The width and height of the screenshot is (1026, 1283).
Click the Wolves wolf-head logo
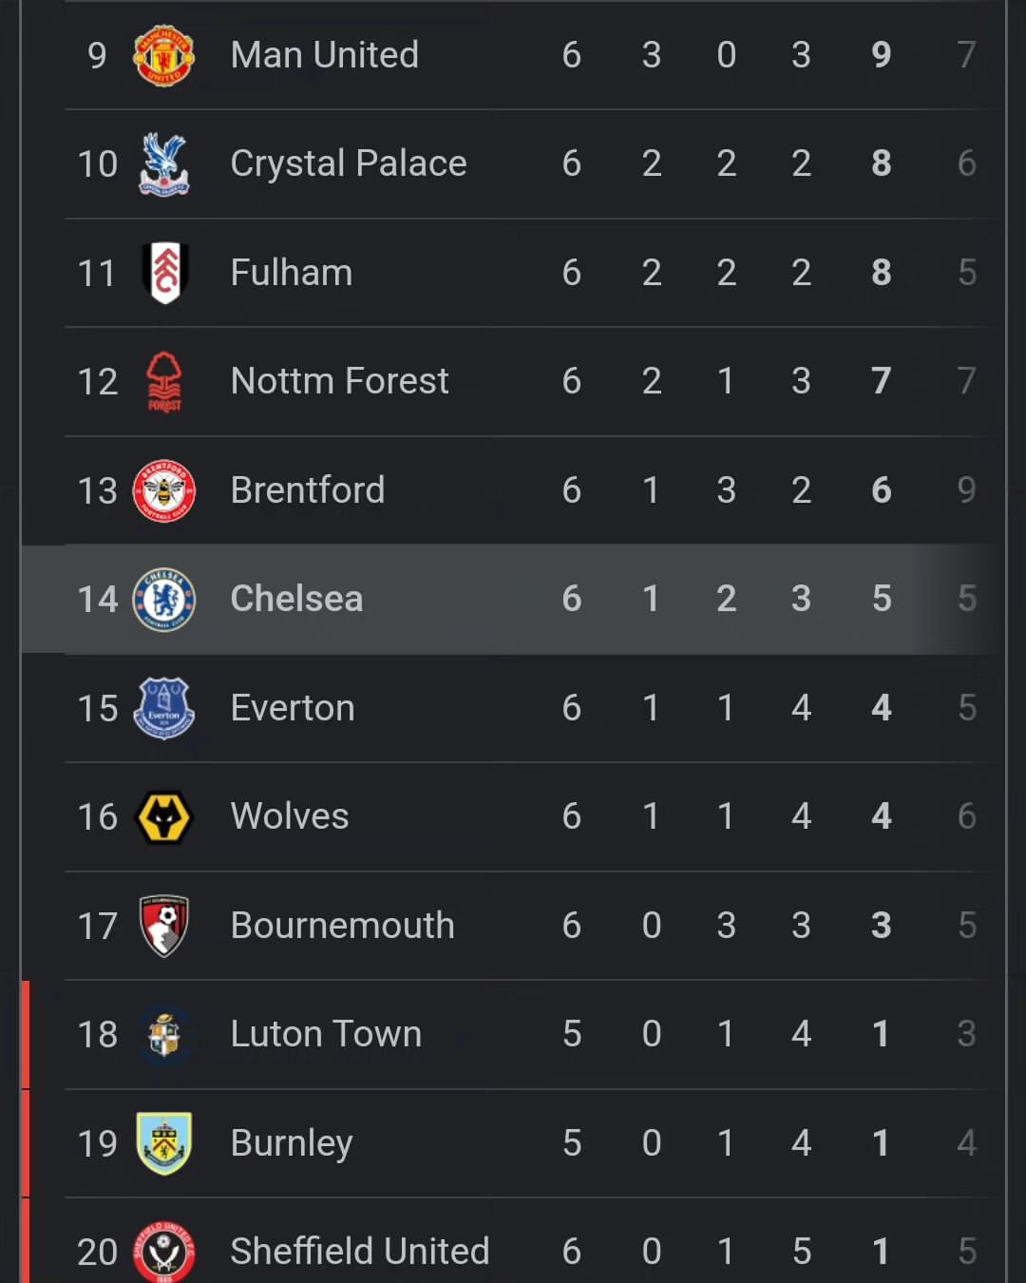pos(164,817)
